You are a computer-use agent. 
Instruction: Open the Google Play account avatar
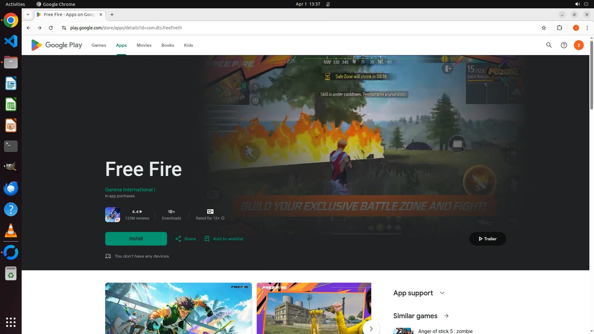click(x=579, y=45)
